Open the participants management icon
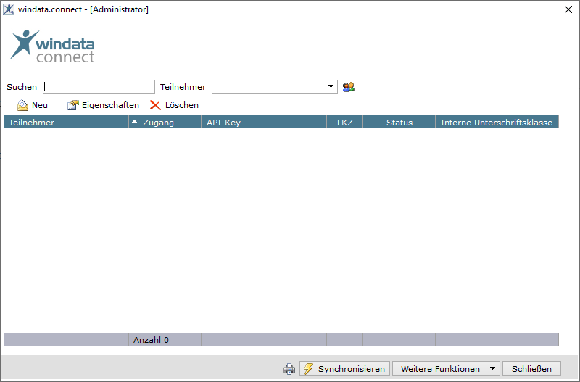The image size is (580, 382). [x=349, y=87]
